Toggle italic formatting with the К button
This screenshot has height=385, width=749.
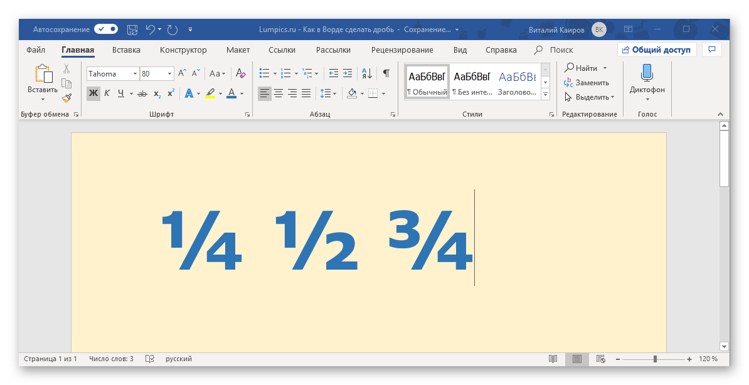107,93
